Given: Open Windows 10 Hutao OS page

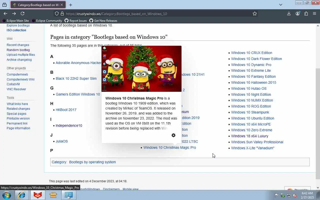Looking at the screenshot, I should click(x=249, y=88).
